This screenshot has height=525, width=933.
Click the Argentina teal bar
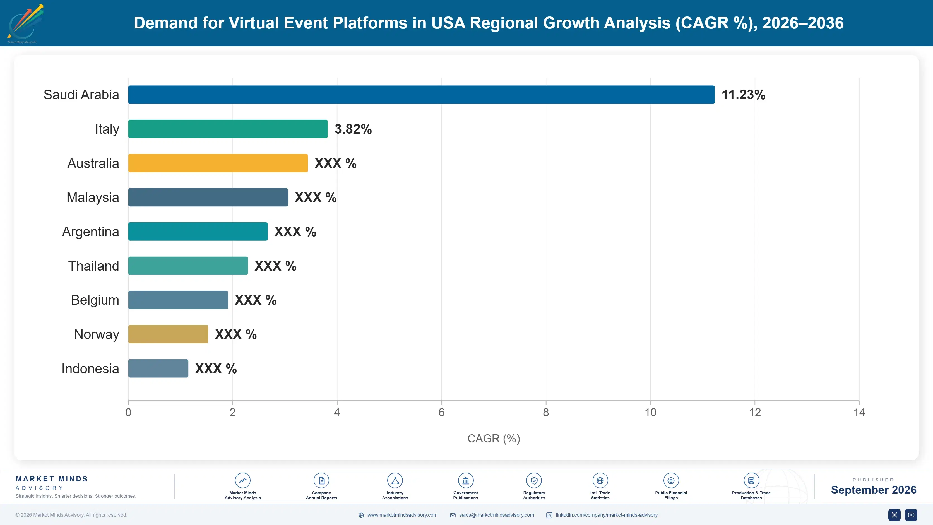pos(198,232)
